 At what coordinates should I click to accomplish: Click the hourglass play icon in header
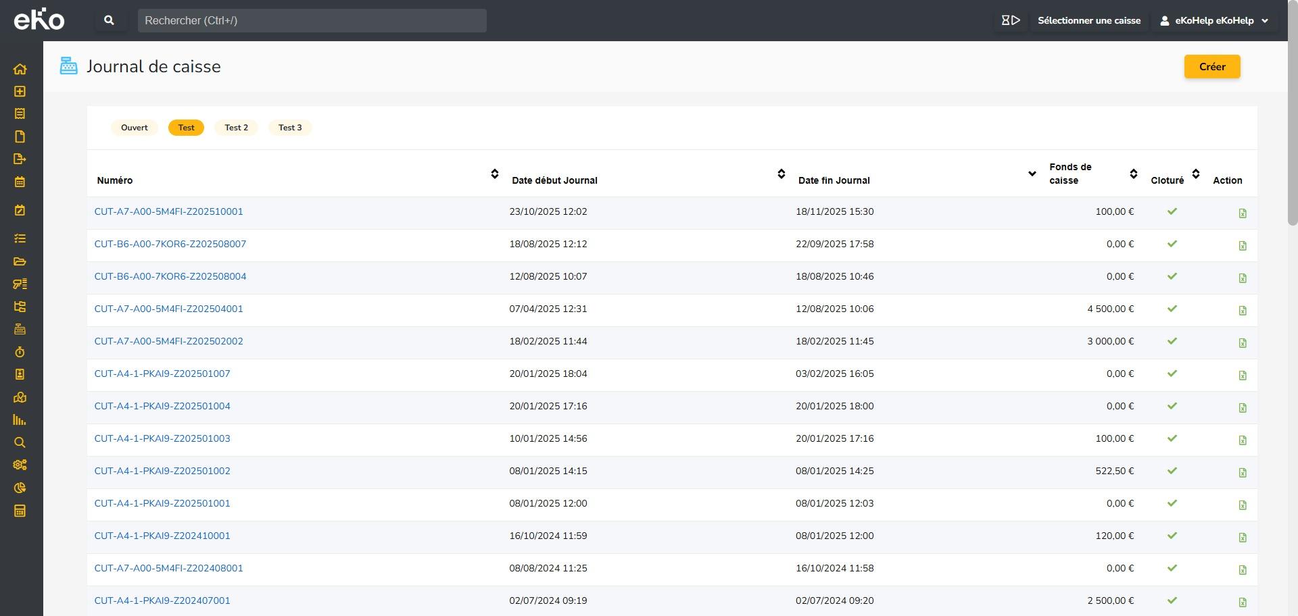point(1010,20)
